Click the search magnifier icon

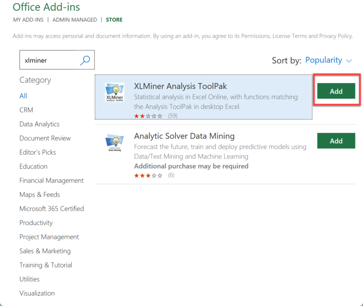tap(85, 60)
